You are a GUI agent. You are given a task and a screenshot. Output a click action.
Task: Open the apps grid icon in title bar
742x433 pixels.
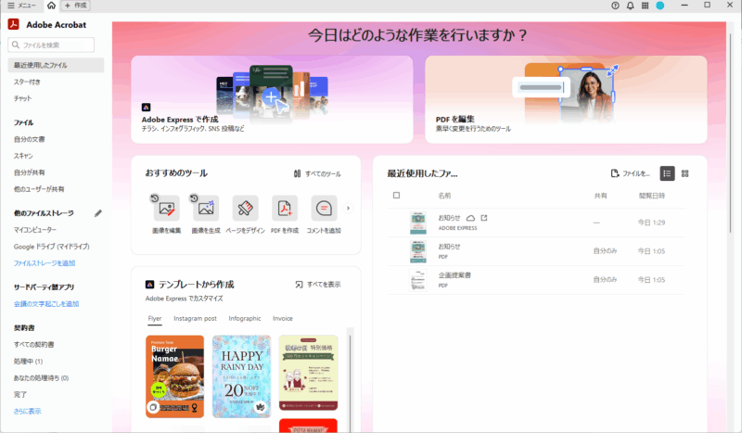pos(646,6)
